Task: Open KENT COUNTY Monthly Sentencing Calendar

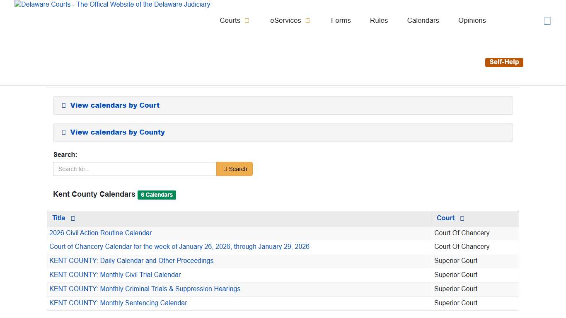Action: (118, 303)
